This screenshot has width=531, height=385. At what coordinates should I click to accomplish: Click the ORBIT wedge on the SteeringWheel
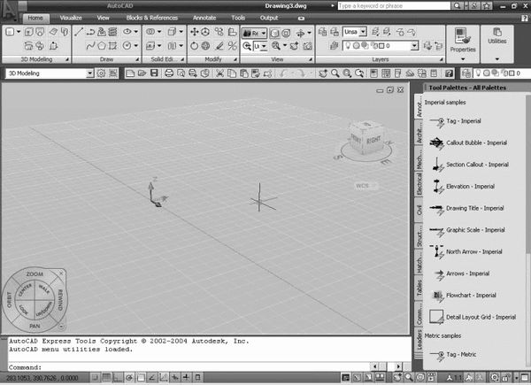[x=9, y=300]
